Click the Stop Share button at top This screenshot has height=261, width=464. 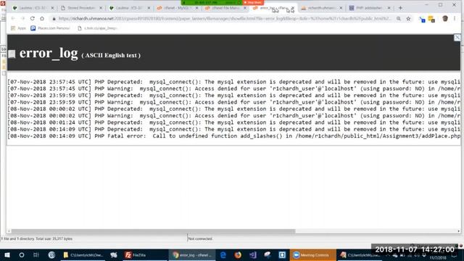(253, 2)
